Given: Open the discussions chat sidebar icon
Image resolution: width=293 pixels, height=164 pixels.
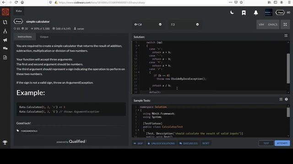Looking at the screenshot, I should (5, 48).
